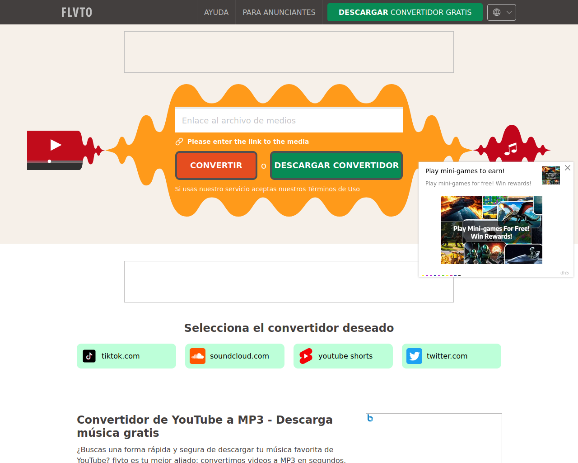Open the language globe dropdown
Screen dimensions: 578x463
[x=502, y=12]
